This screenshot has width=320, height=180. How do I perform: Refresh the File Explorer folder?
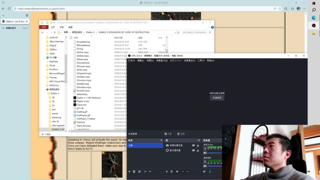point(178,32)
